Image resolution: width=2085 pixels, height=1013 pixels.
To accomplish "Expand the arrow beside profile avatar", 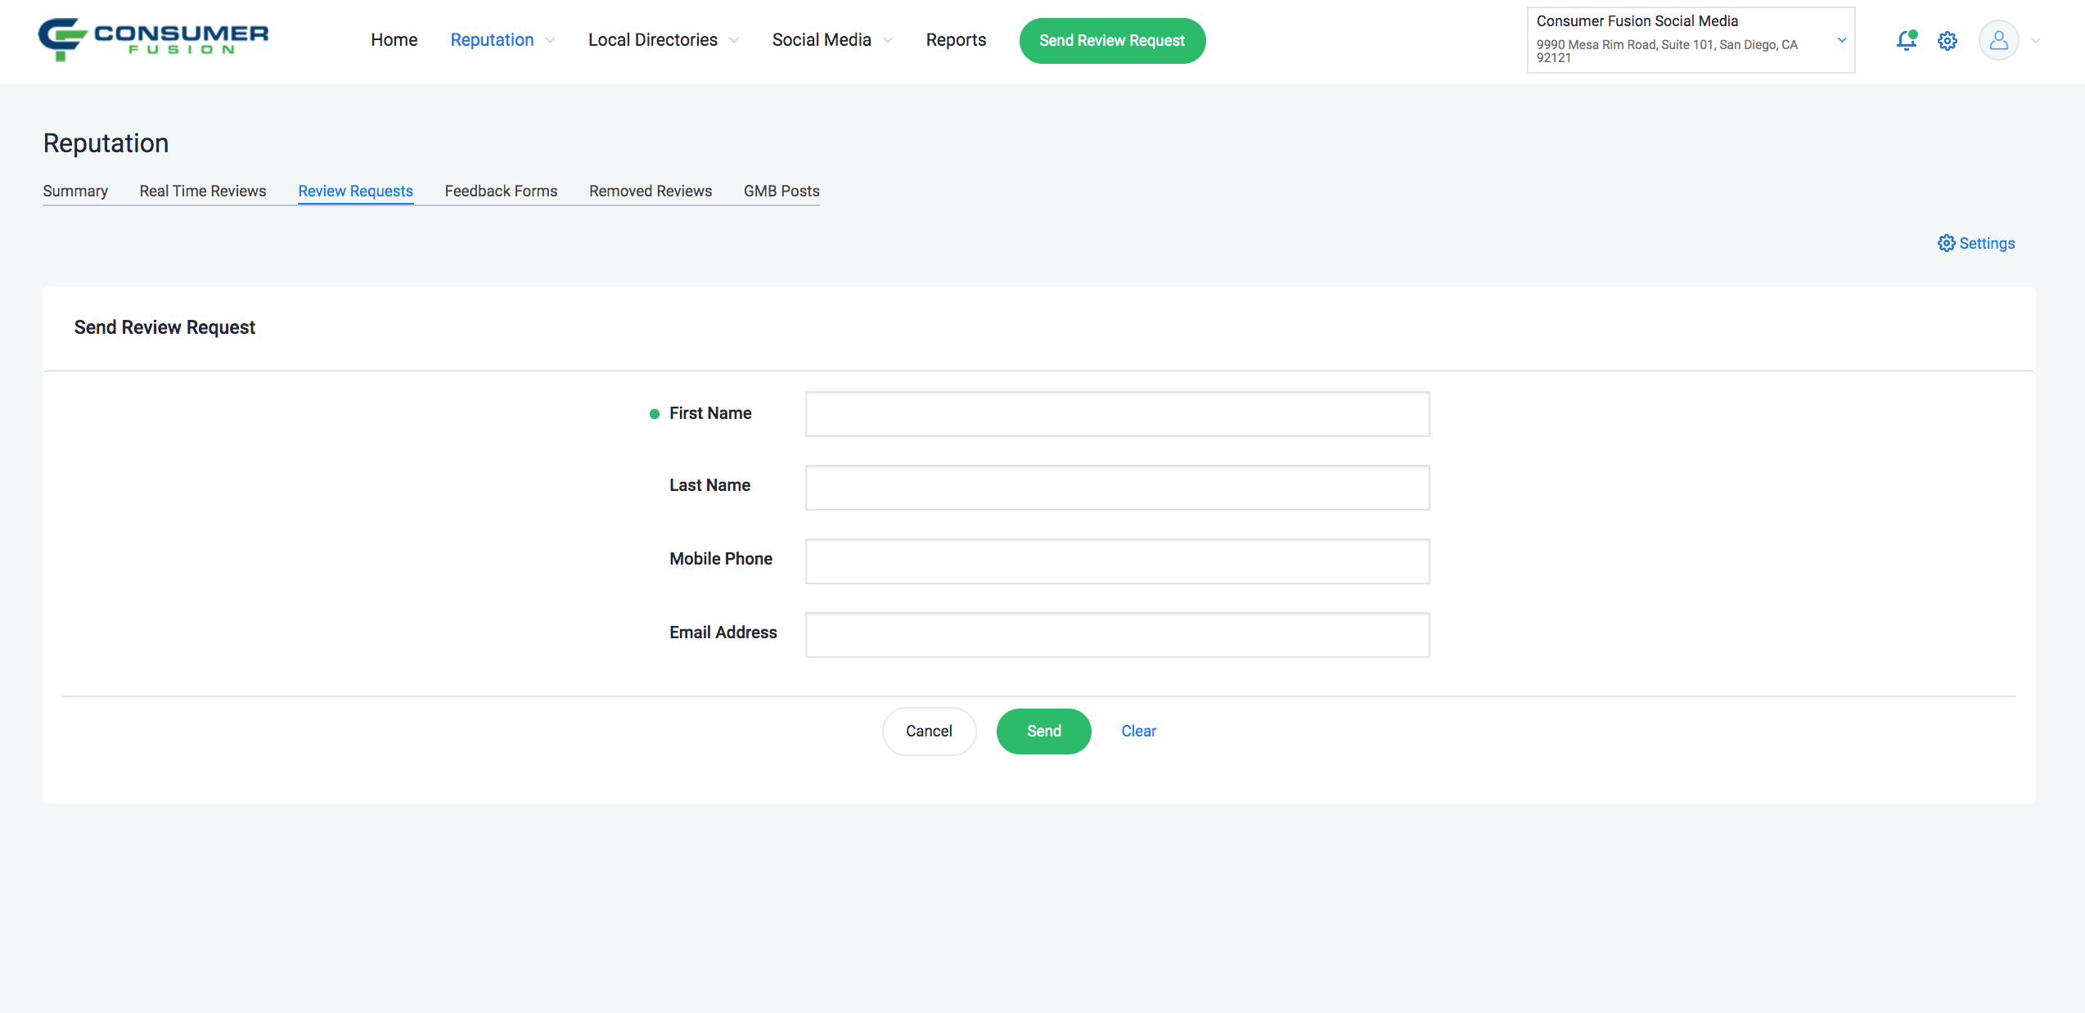I will (x=2035, y=40).
